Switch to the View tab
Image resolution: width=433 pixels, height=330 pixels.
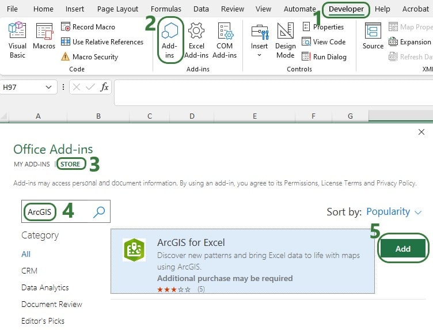click(263, 9)
